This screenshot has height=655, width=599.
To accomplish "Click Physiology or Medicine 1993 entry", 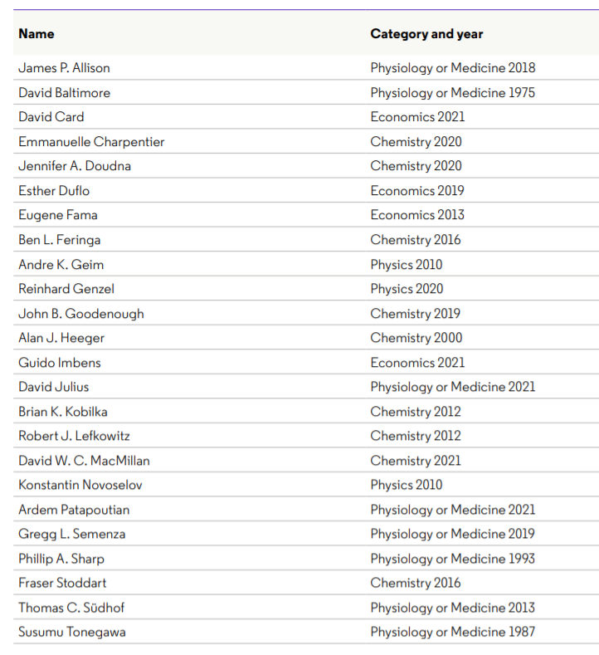I will coord(453,559).
